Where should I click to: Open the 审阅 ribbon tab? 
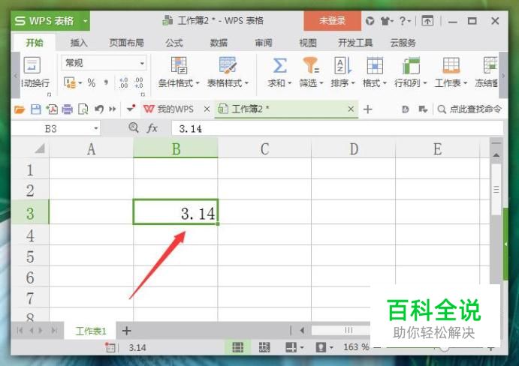pos(264,43)
